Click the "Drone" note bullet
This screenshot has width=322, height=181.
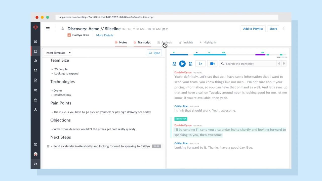(58, 90)
